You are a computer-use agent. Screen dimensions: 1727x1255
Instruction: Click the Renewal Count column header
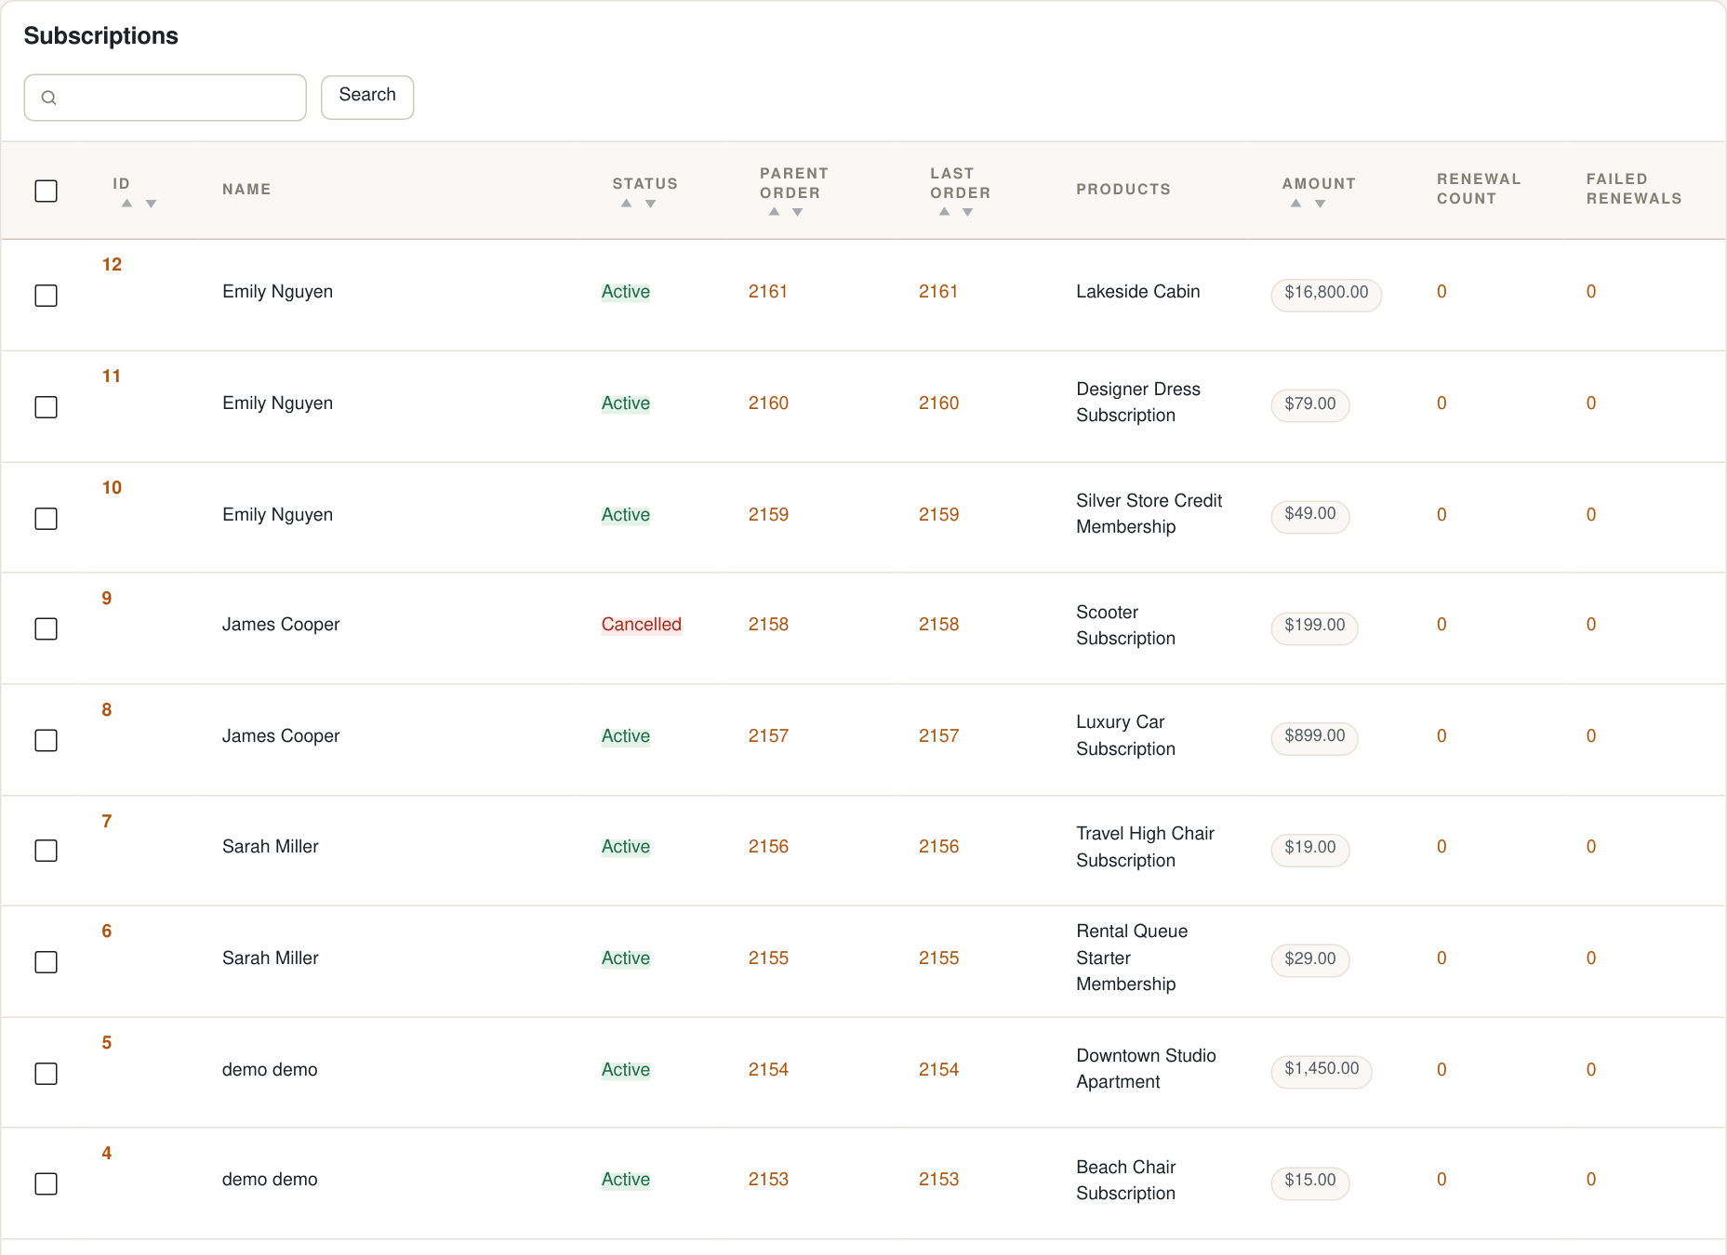pyautogui.click(x=1479, y=189)
